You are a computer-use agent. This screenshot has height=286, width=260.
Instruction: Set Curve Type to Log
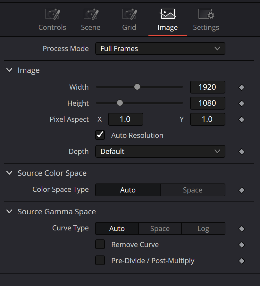(x=203, y=228)
